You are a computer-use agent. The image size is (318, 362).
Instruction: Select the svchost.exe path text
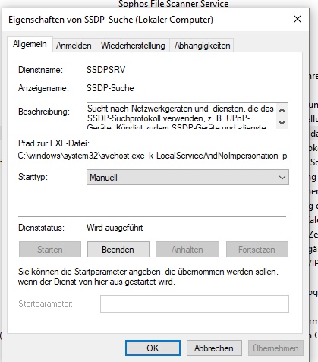(153, 156)
